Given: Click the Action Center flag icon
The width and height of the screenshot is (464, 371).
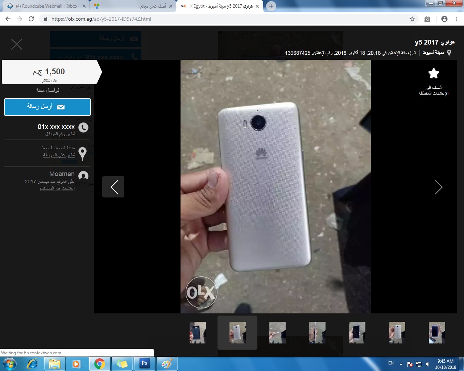Looking at the screenshot, I should [410, 364].
